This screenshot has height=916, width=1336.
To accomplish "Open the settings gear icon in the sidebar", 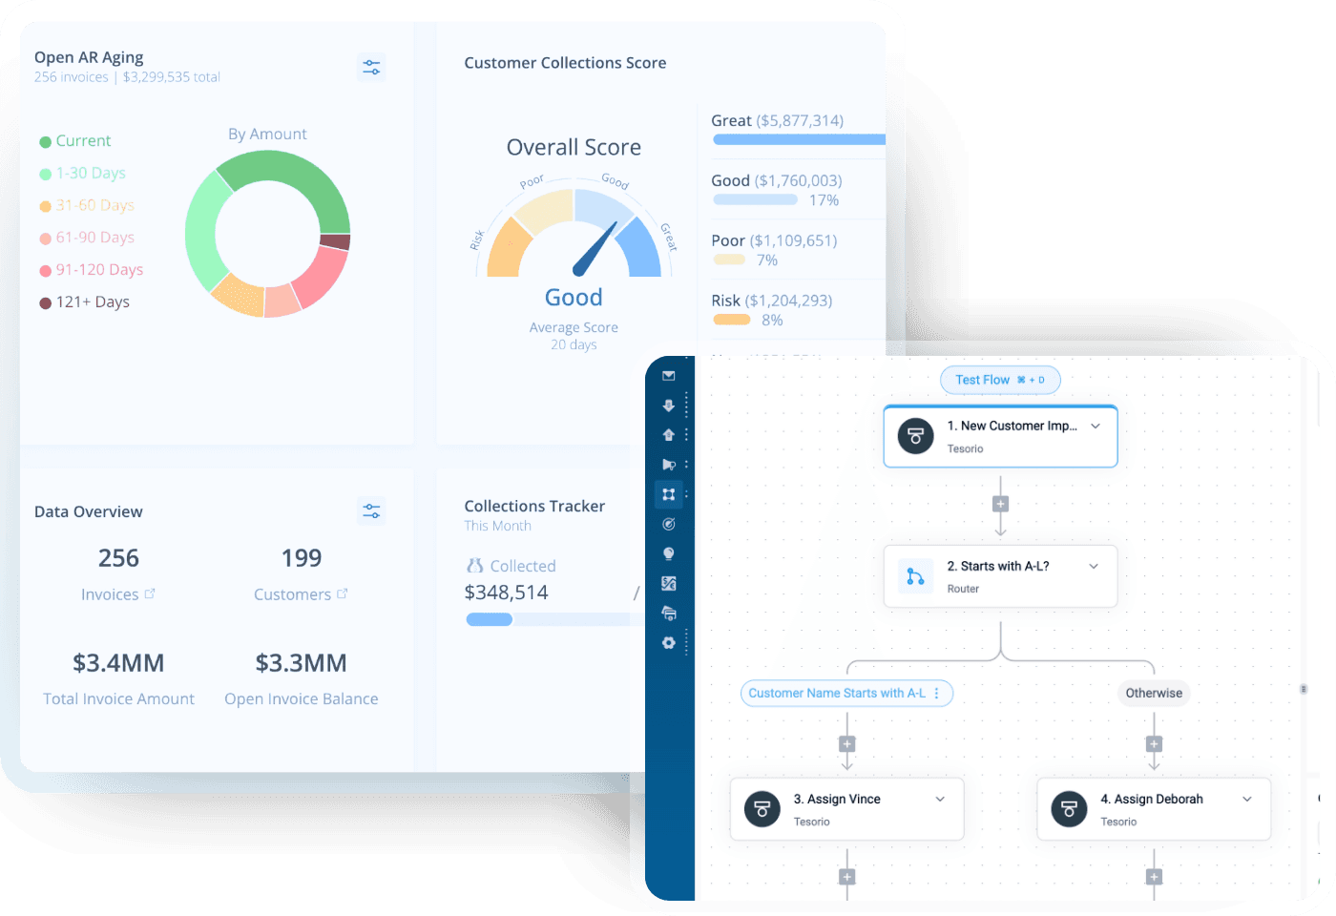I will point(668,643).
